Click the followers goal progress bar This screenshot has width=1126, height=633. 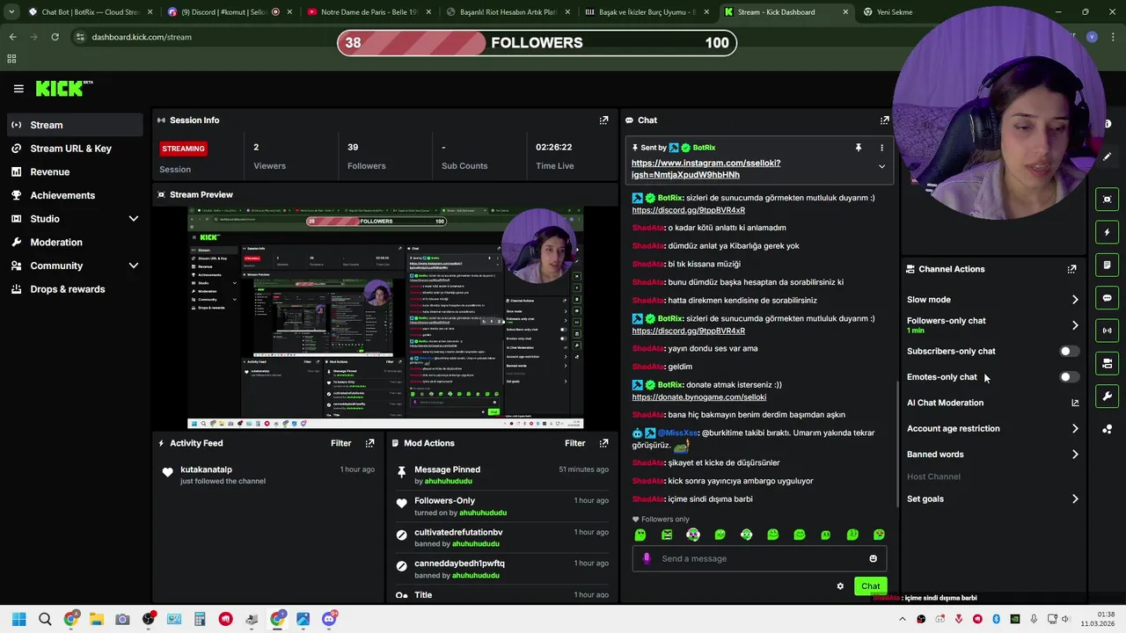tap(537, 42)
